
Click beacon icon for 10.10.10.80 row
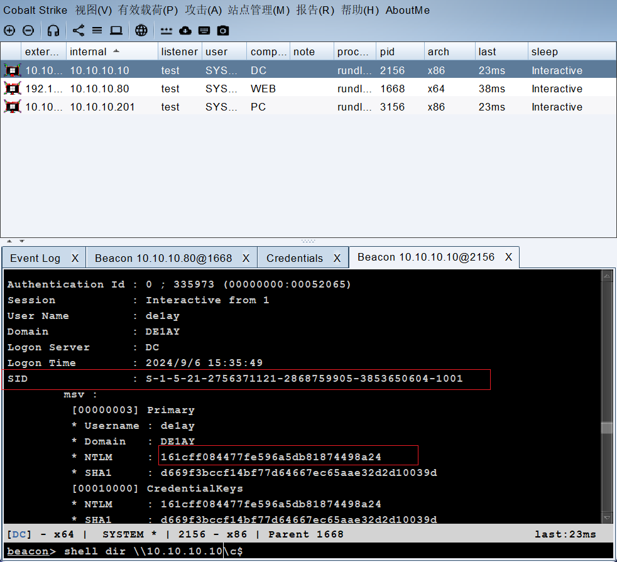(x=13, y=89)
